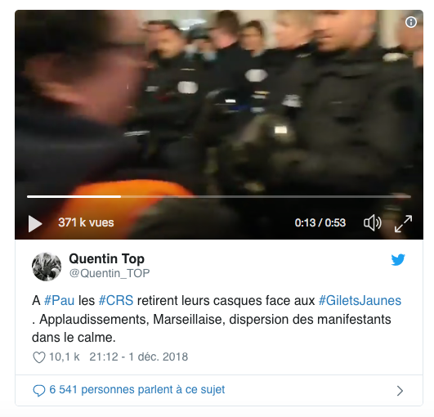The height and width of the screenshot is (417, 434).
Task: Click the Twitter bird logo
Action: (x=398, y=260)
